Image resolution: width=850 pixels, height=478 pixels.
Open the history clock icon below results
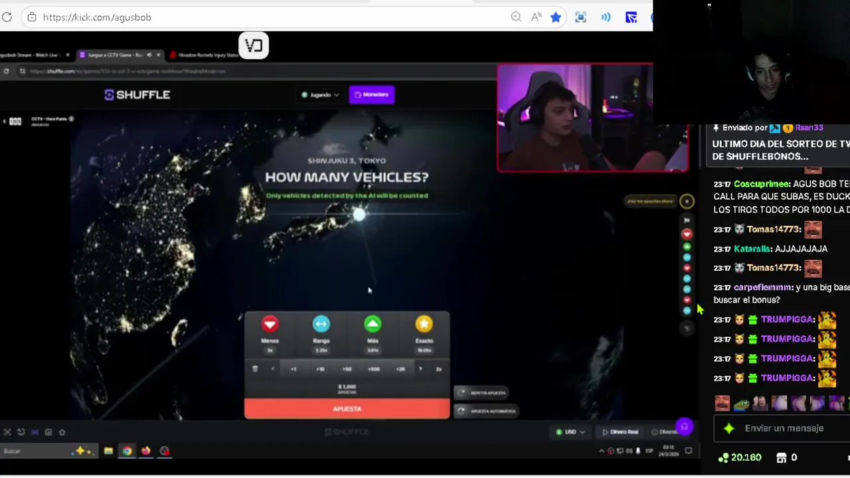pos(687,327)
